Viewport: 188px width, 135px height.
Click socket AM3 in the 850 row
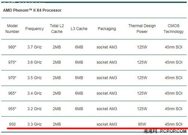[107, 124]
